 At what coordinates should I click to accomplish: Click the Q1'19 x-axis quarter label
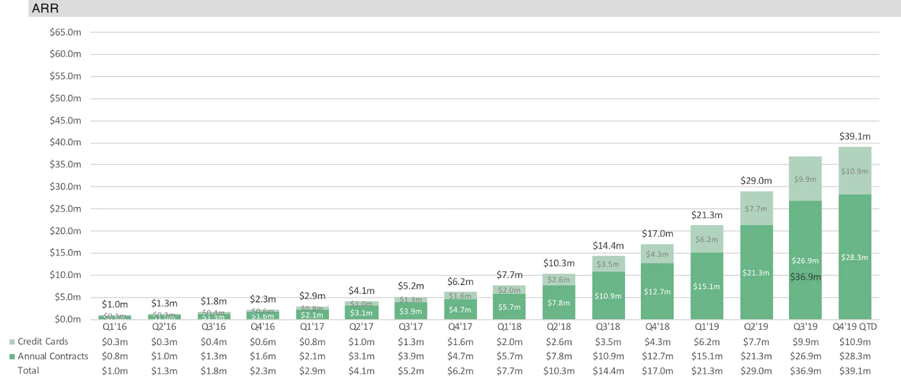pos(707,327)
